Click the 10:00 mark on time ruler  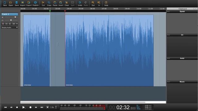pyautogui.click(x=139, y=9)
